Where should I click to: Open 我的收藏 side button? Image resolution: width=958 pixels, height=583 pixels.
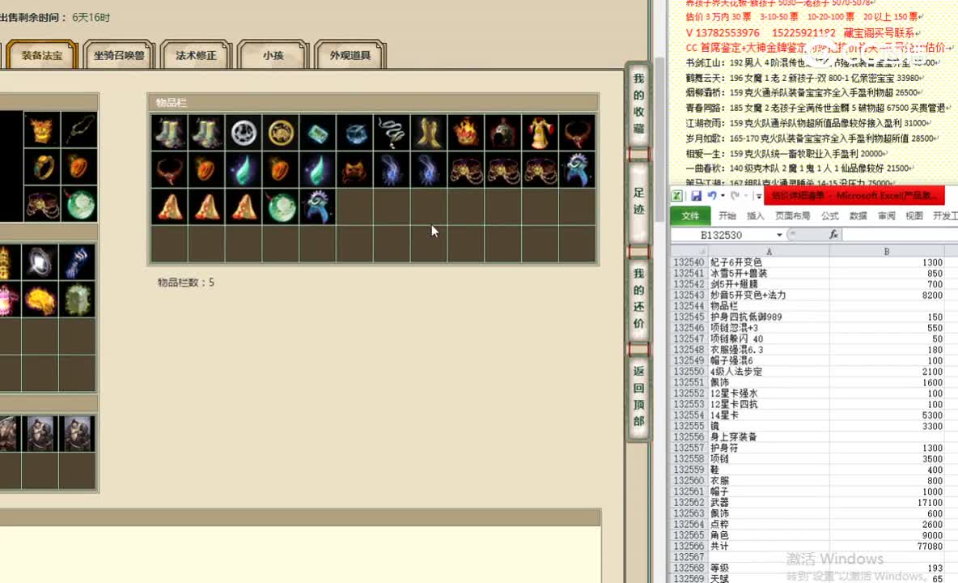638,104
